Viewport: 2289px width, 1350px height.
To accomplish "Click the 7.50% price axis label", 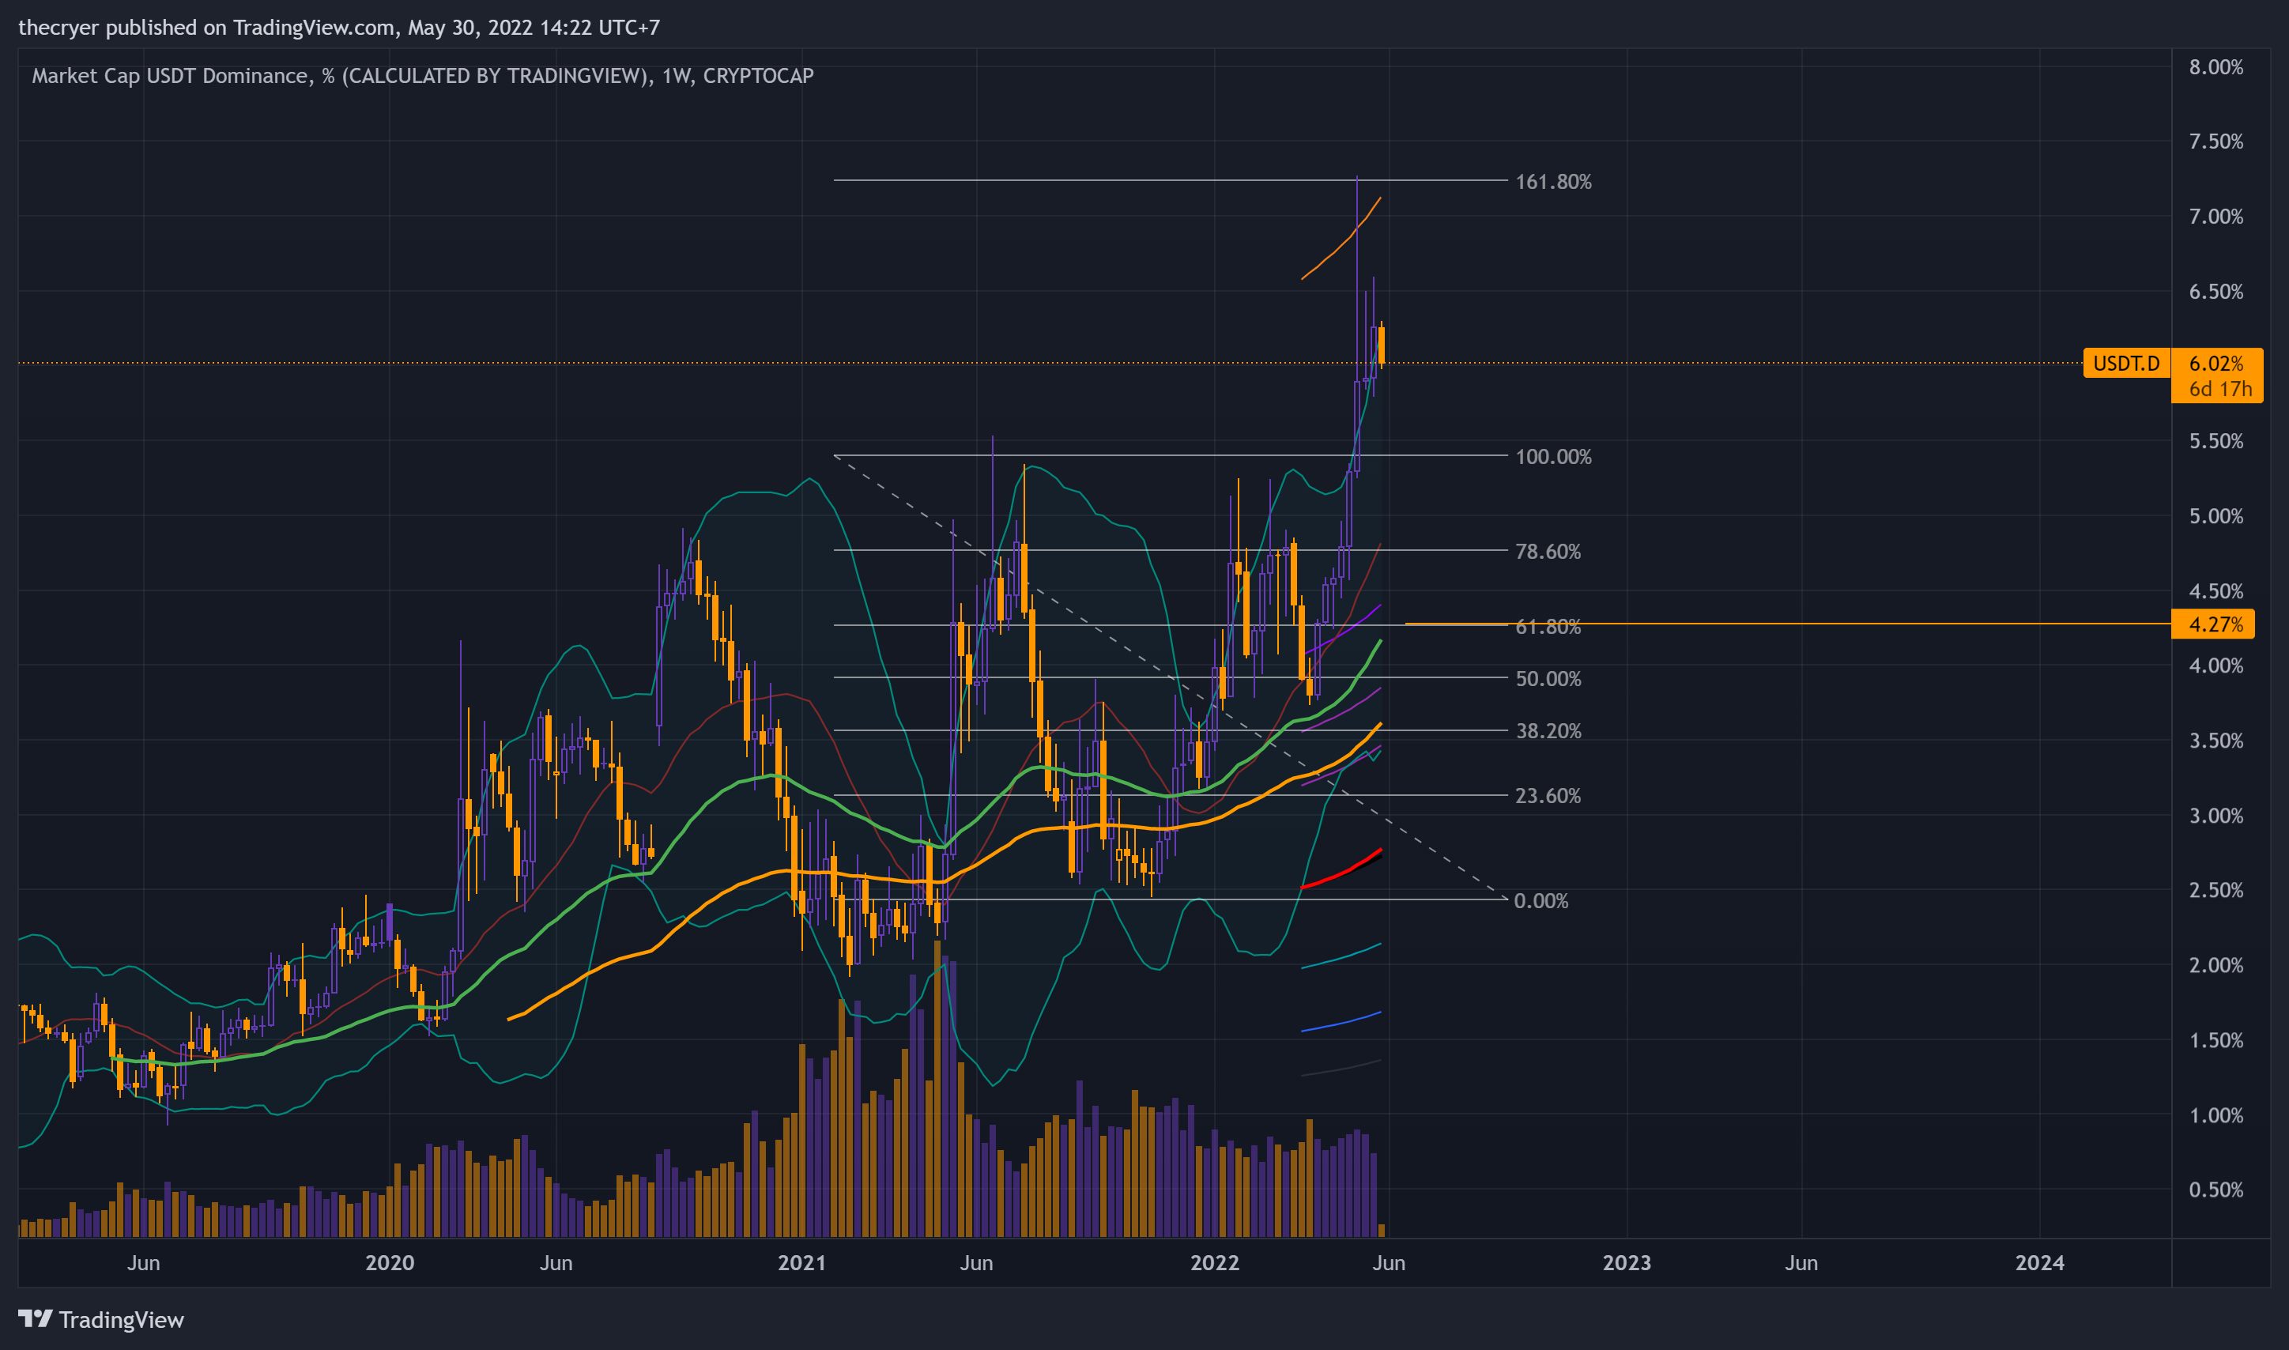I will point(2215,142).
